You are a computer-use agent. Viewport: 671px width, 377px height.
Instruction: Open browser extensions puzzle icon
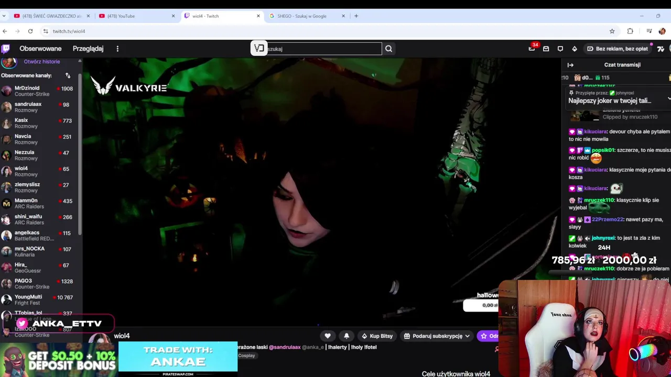pos(630,31)
